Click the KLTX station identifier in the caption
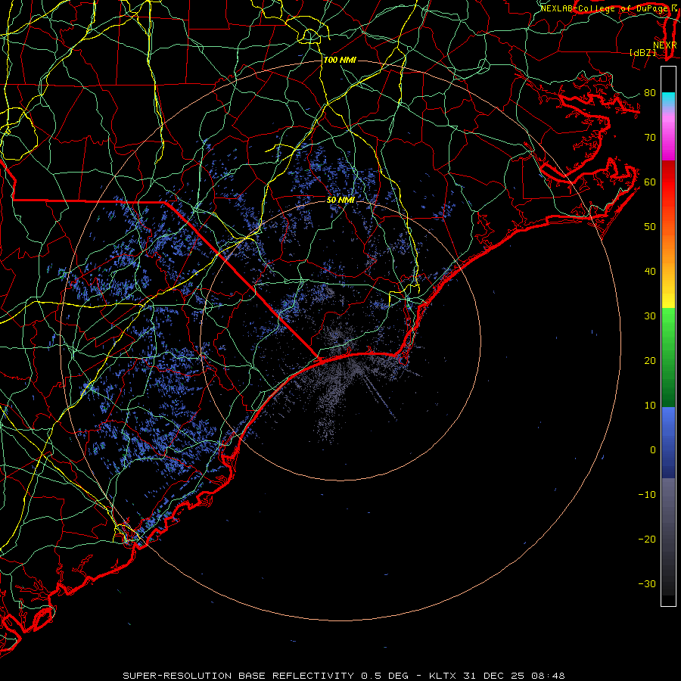The height and width of the screenshot is (681, 681). tap(442, 676)
